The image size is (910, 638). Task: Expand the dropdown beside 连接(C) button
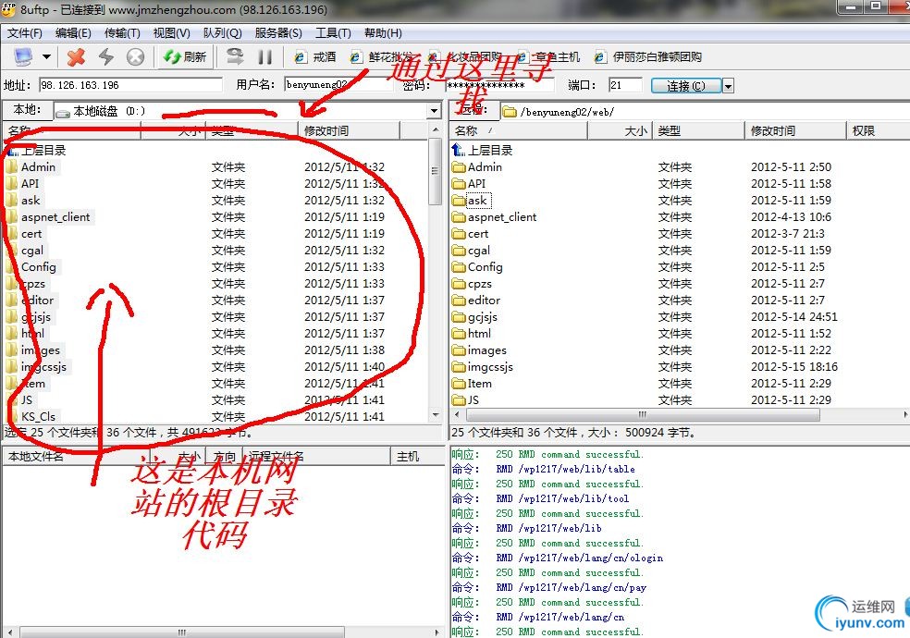728,86
